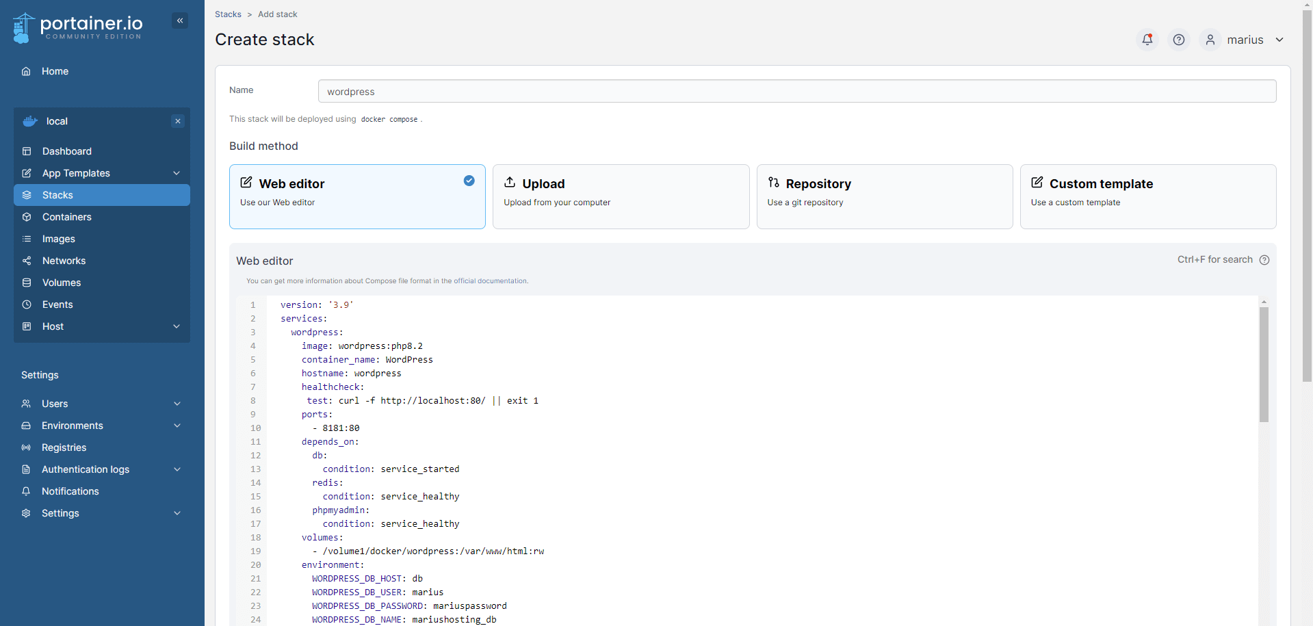Click the Settings gear icon in the sidebar
Screen dimensions: 1313x626
26,513
